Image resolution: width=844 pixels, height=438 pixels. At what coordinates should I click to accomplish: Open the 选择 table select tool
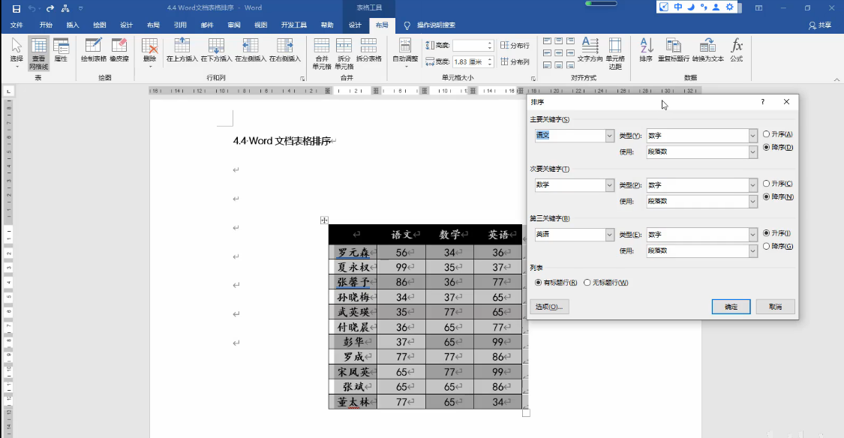[17, 53]
